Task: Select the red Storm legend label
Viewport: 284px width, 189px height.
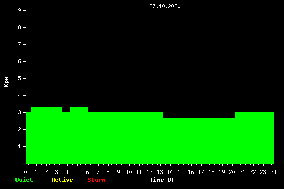Action: coord(97,180)
